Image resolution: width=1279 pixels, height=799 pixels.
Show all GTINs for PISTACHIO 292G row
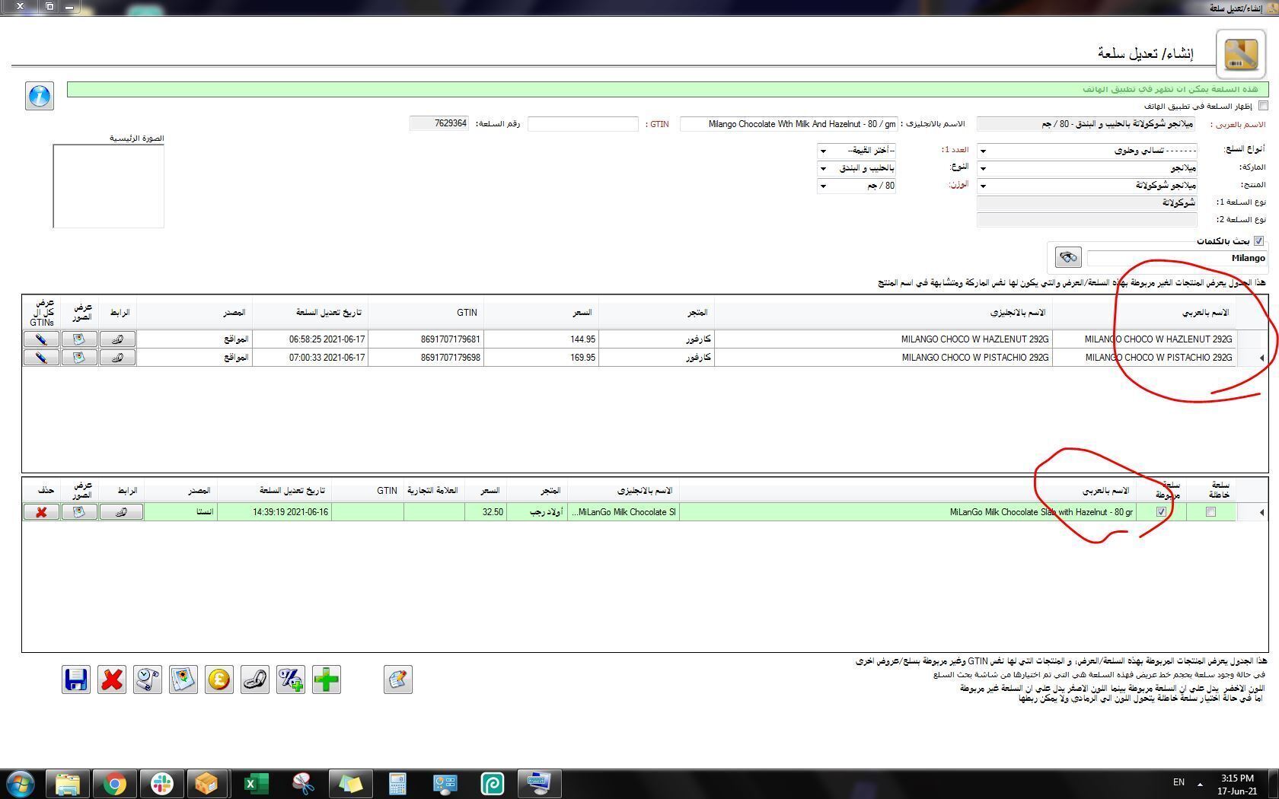[x=42, y=358]
